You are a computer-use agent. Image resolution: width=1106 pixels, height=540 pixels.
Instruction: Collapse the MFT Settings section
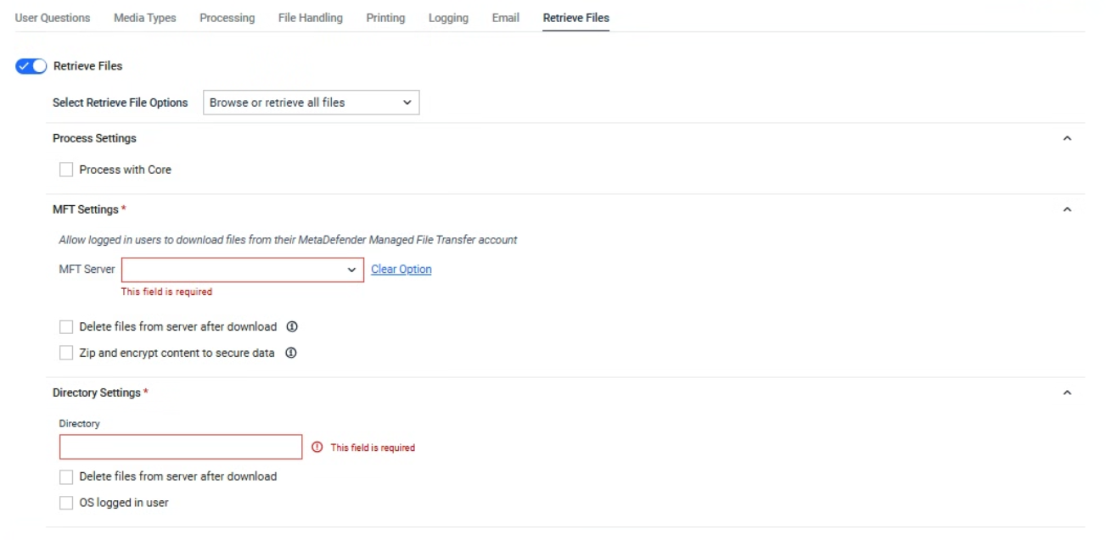(x=1067, y=210)
